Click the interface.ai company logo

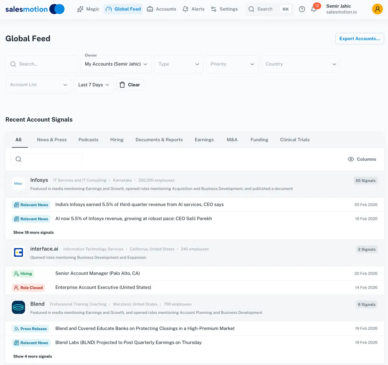[x=18, y=252]
